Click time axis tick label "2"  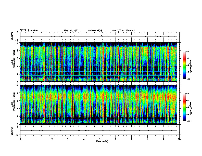tap(52, 139)
